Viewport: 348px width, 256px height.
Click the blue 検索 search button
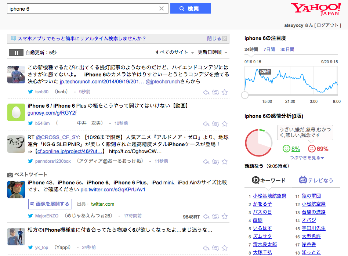tap(191, 9)
